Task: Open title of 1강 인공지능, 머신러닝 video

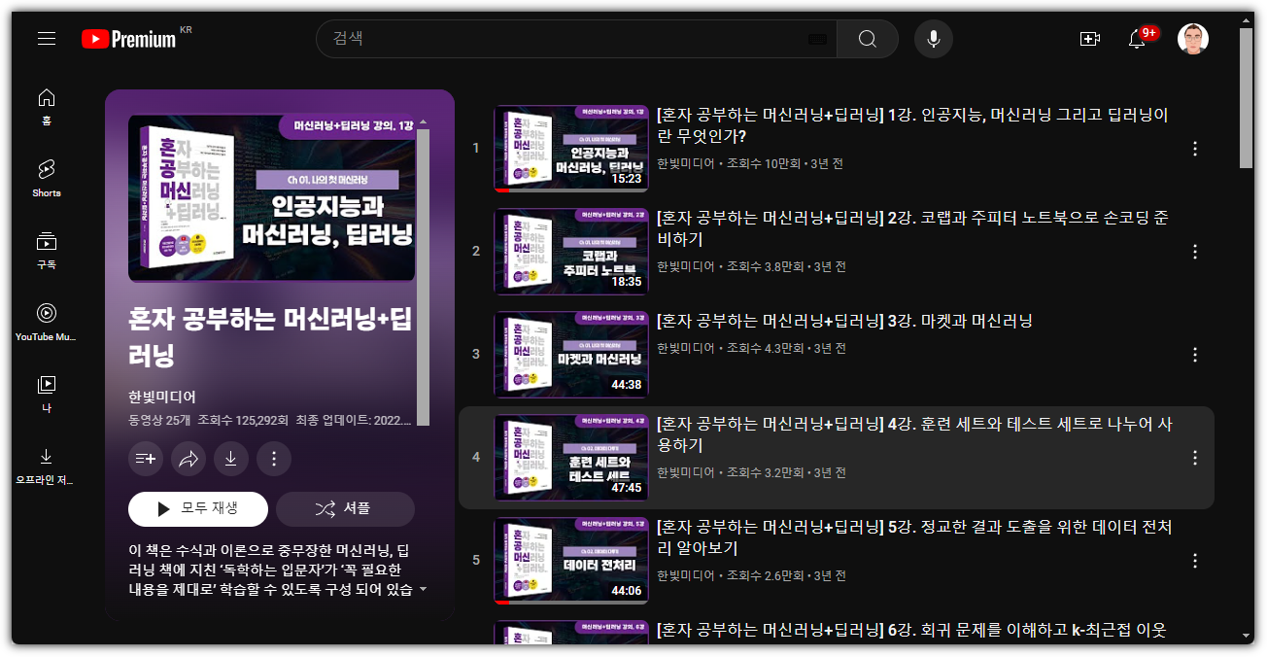Action: point(912,125)
